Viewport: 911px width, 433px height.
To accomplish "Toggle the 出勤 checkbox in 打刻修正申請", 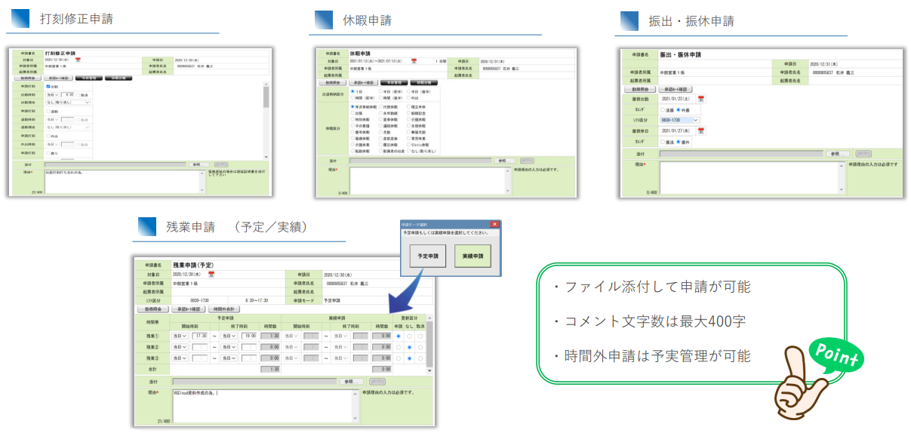I will coord(49,88).
